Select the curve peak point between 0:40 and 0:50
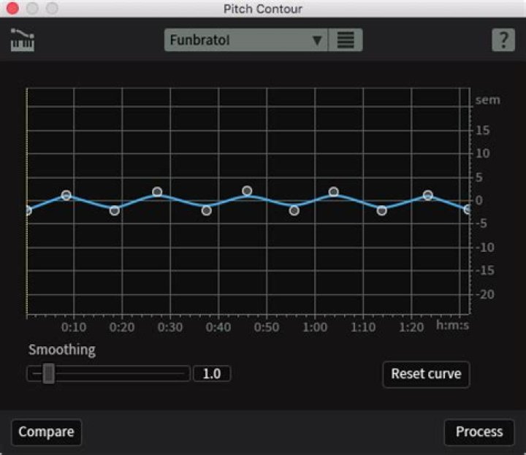Viewport: 526px width, 455px height. pos(247,191)
